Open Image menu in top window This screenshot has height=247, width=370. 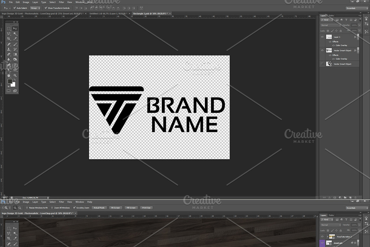point(26,2)
